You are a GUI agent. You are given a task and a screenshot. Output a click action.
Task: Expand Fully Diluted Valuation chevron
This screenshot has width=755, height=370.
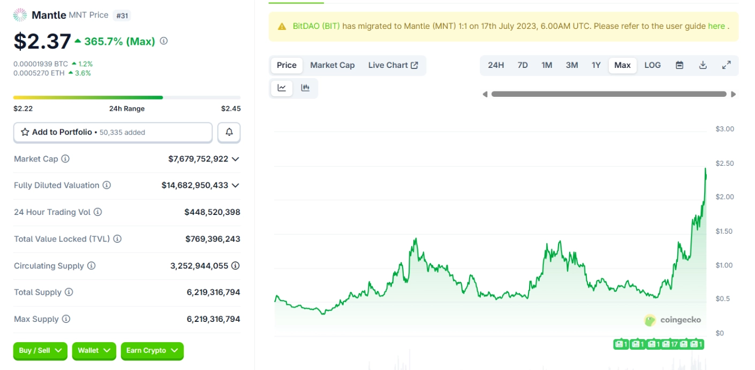(235, 186)
